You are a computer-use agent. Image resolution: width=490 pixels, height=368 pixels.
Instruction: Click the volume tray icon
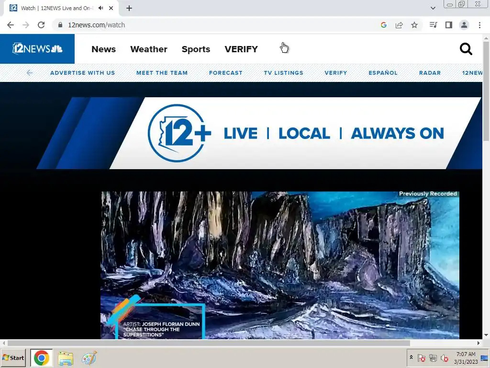(x=444, y=357)
